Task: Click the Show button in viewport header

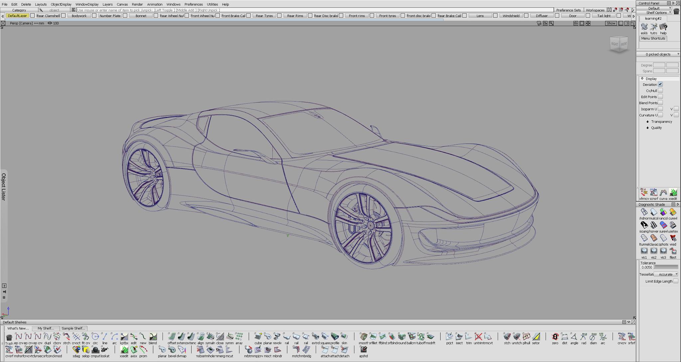Action: point(611,23)
